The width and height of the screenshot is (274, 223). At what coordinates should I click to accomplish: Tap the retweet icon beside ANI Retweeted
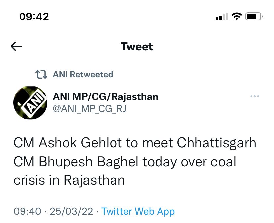point(42,74)
